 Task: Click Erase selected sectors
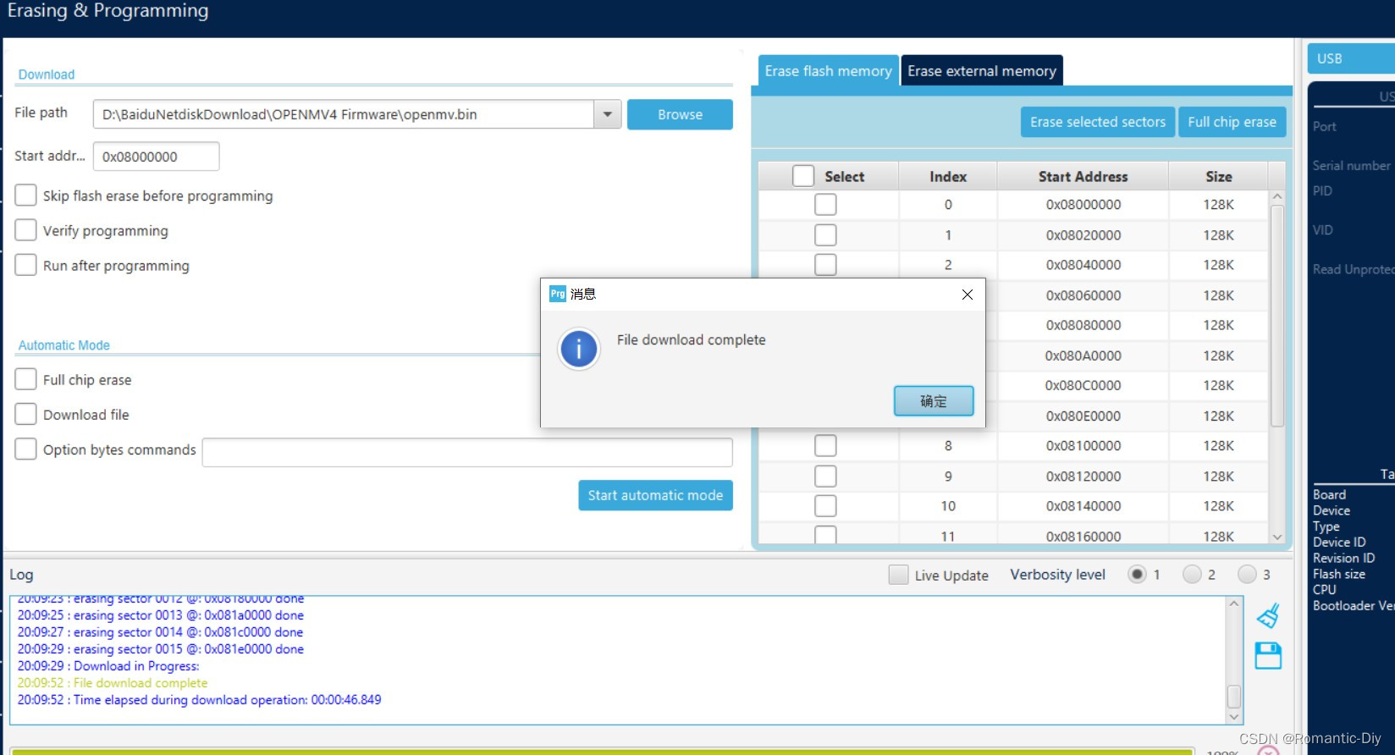pyautogui.click(x=1098, y=122)
